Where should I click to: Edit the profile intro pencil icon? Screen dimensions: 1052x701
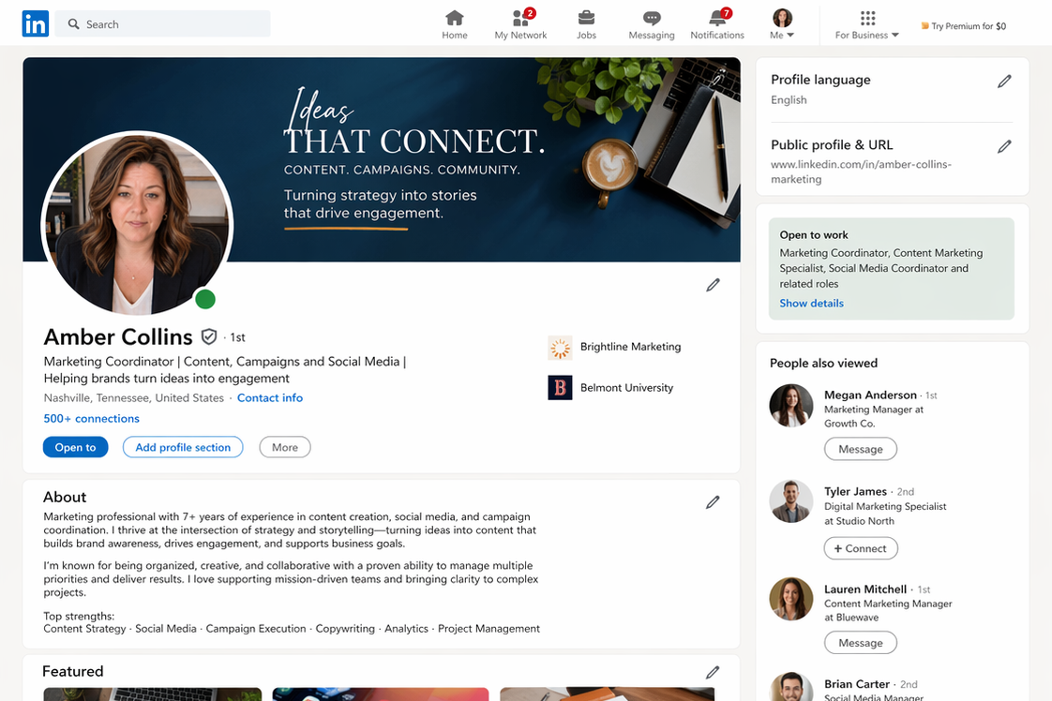(x=713, y=285)
